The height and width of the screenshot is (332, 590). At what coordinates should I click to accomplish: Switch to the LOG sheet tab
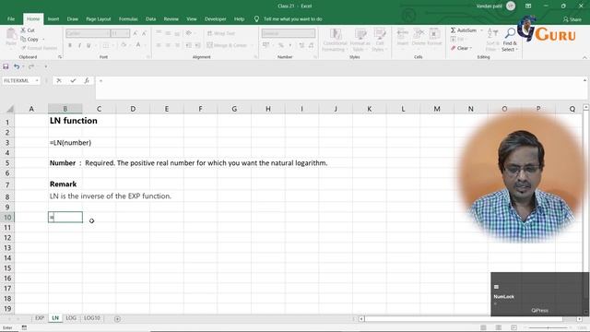pyautogui.click(x=71, y=318)
